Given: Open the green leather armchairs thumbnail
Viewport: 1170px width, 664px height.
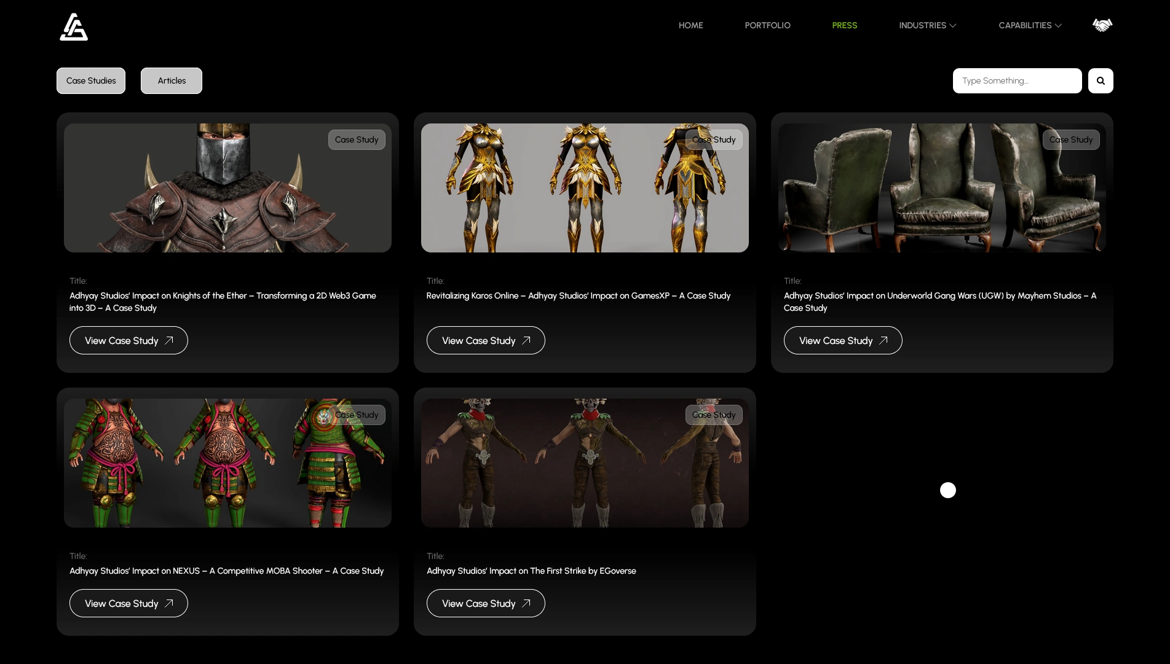Looking at the screenshot, I should [942, 188].
